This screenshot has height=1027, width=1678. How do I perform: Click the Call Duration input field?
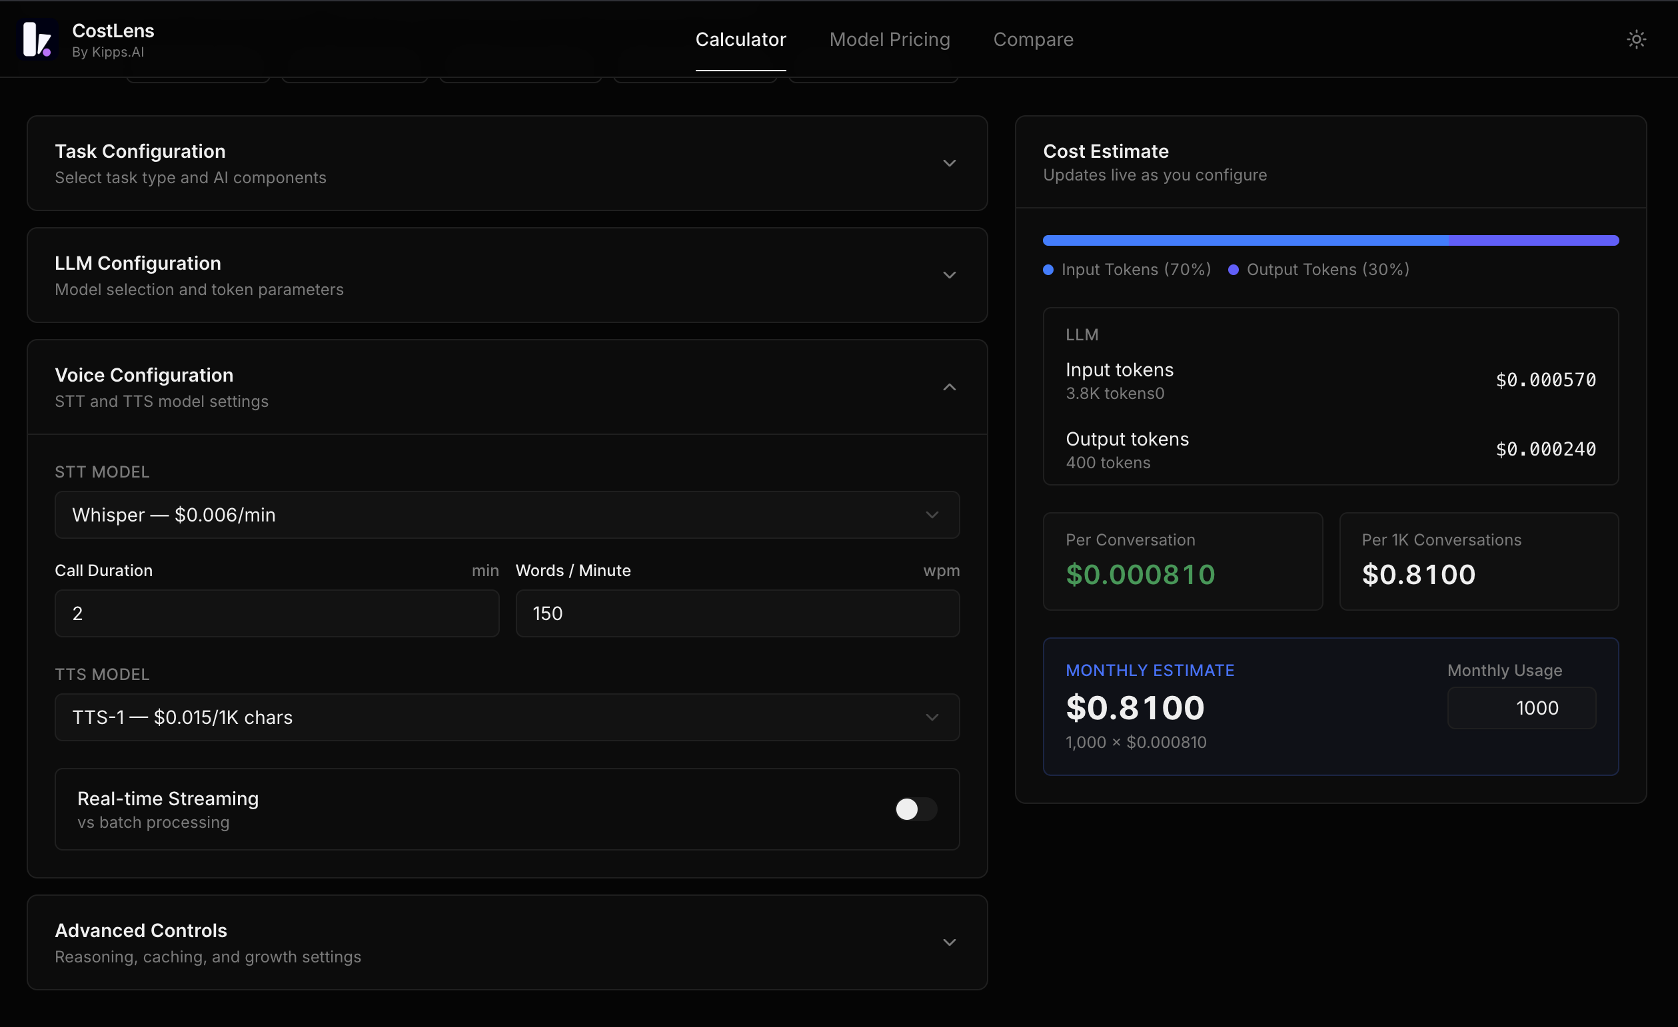coord(277,613)
